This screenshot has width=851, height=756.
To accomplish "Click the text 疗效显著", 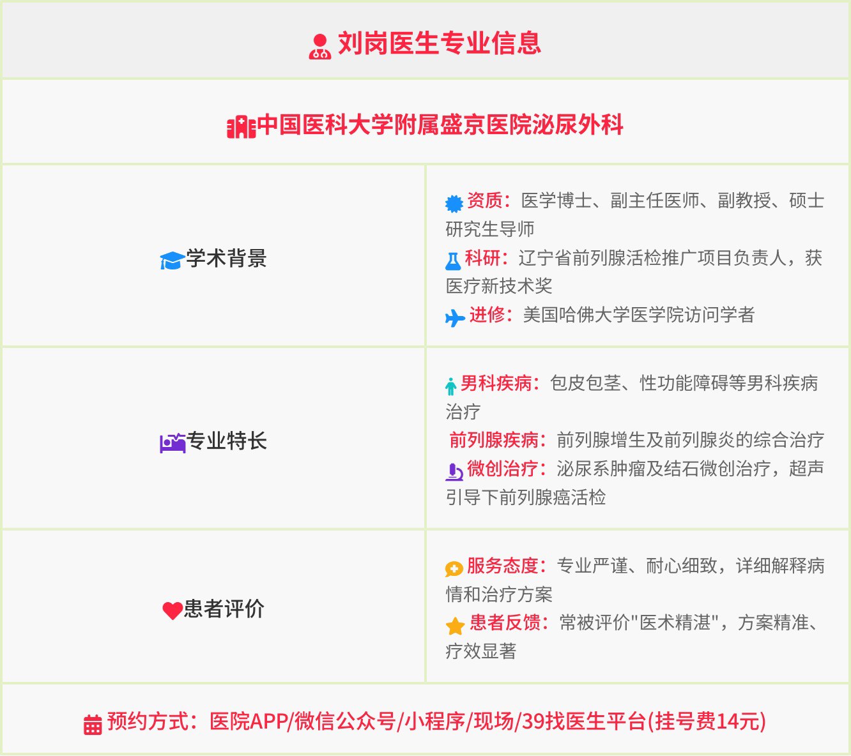I will (481, 651).
